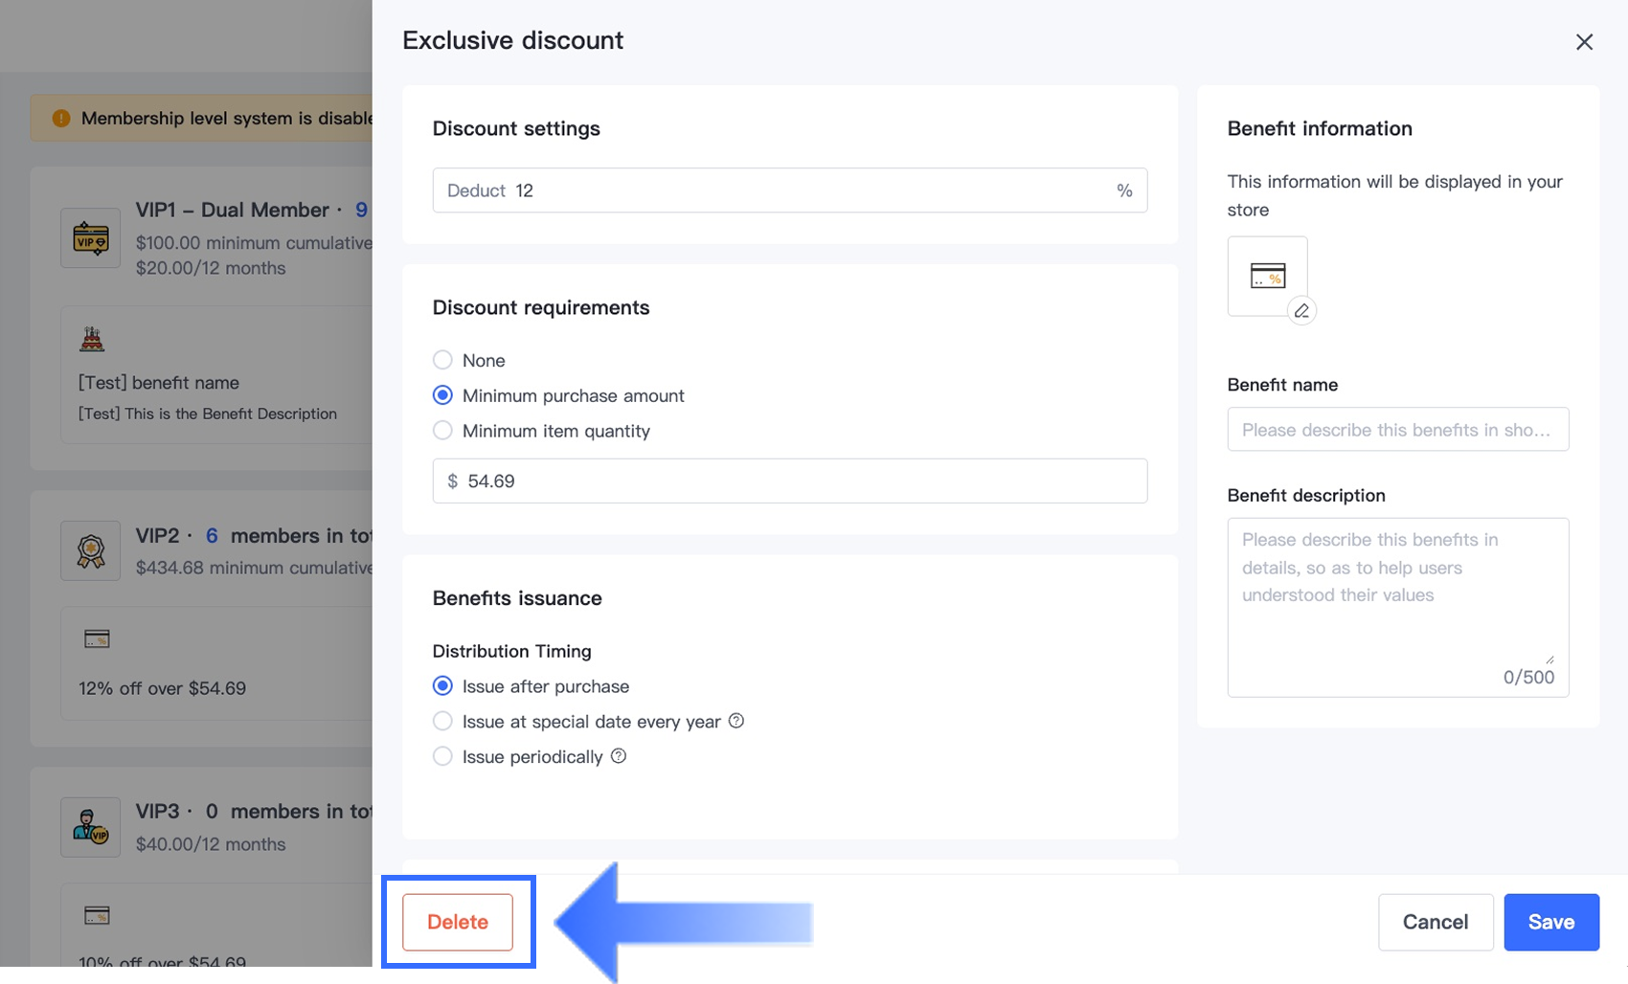Screen dimensions: 1628x984
Task: Select None discount requirement
Action: coord(442,360)
